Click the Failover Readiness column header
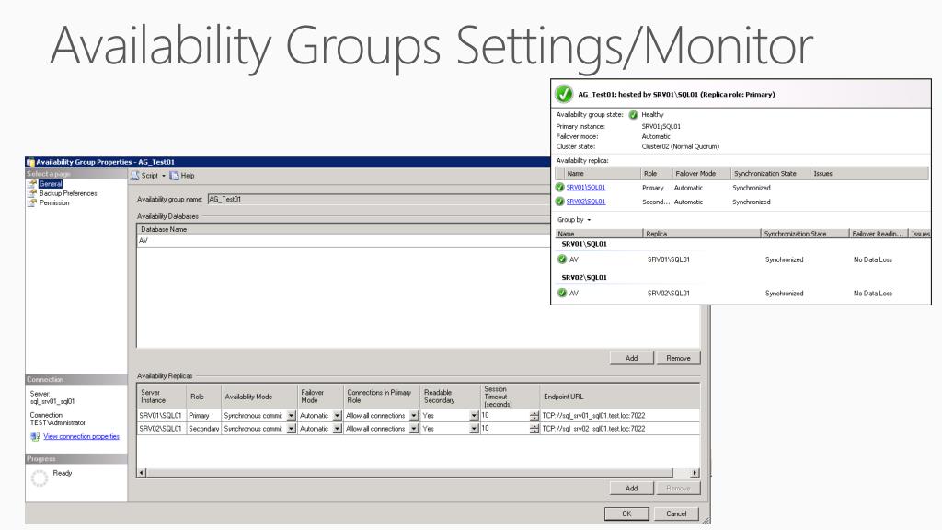Screen dimensions: 942x530 (879, 234)
